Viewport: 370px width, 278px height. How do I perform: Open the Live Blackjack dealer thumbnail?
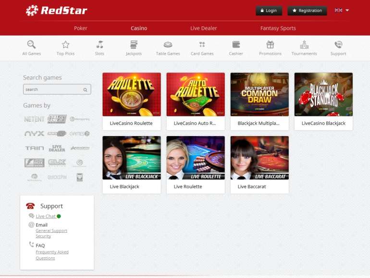(x=132, y=158)
